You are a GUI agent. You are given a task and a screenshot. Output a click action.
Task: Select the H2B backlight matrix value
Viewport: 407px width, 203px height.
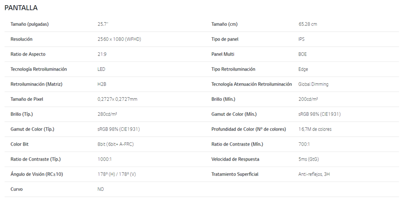pyautogui.click(x=102, y=84)
